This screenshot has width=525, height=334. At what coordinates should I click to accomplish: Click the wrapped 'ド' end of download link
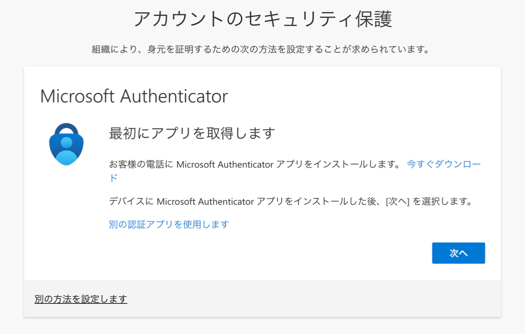pyautogui.click(x=113, y=178)
